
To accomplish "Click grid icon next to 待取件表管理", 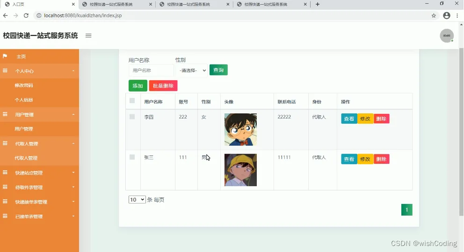I will 5,187.
